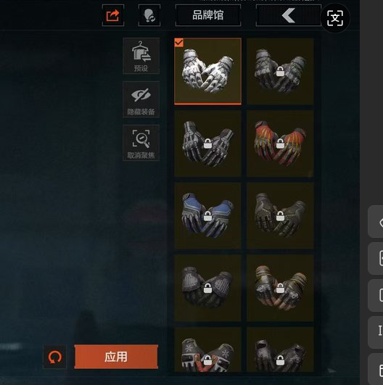Tap the translate 文 scan icon
Image resolution: width=383 pixels, height=385 pixels.
click(x=335, y=18)
